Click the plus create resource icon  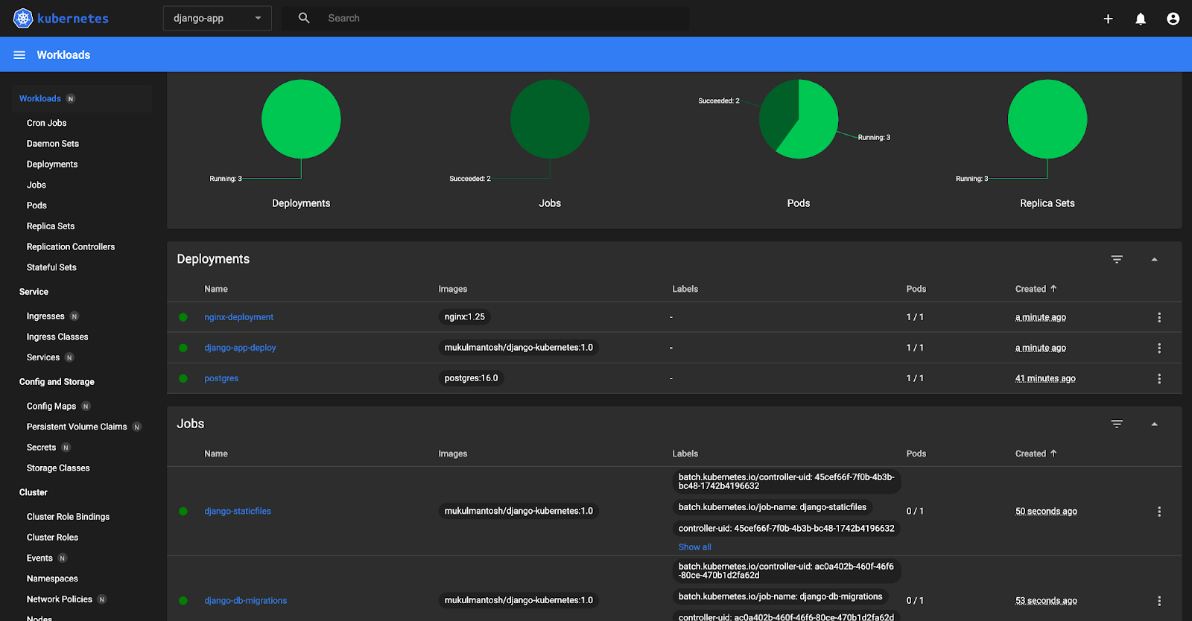[x=1108, y=19]
